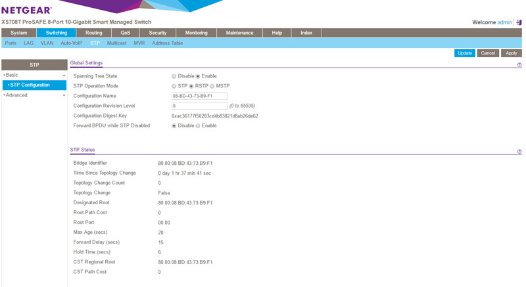Go to LAG submenu
Viewport: 526px width, 287px height.
tap(28, 43)
